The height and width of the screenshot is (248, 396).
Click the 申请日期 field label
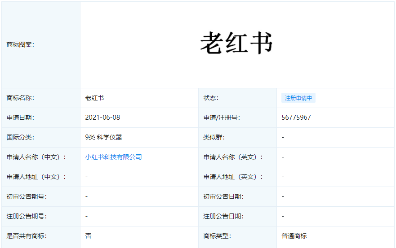pos(21,117)
